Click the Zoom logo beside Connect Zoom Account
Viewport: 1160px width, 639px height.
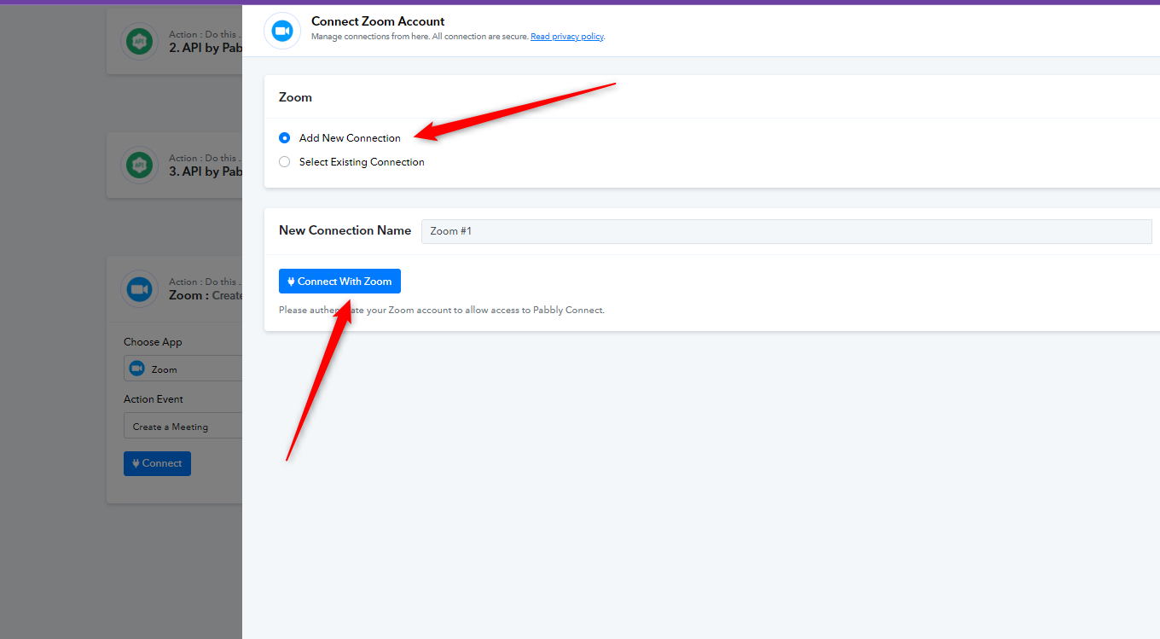(x=282, y=31)
